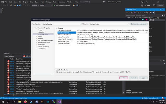The image size is (166, 104).
Task: Click Find in Files toolbar icon
Action: [74, 5]
